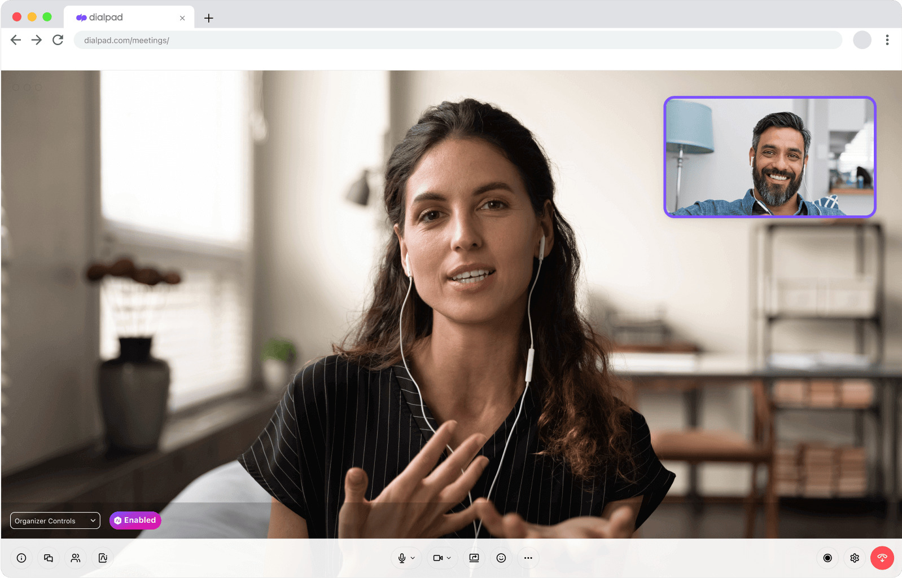Go forward in browser history
This screenshot has height=578, width=902.
coord(37,40)
